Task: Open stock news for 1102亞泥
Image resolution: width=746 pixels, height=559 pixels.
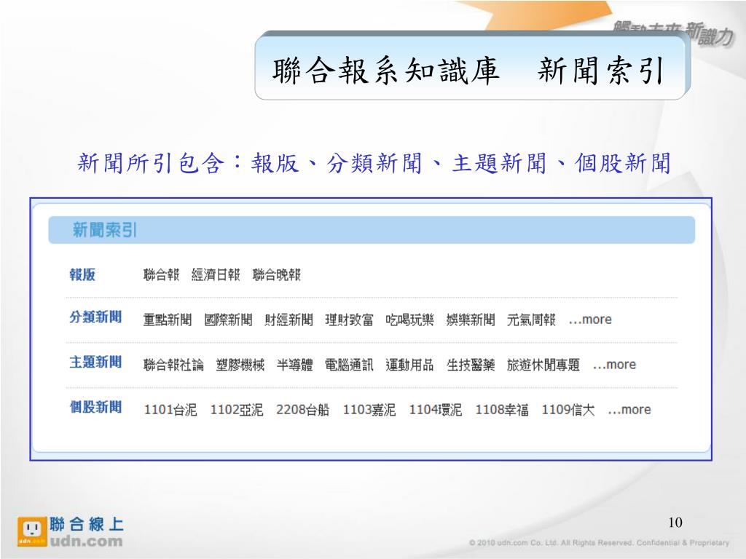Action: pyautogui.click(x=237, y=410)
